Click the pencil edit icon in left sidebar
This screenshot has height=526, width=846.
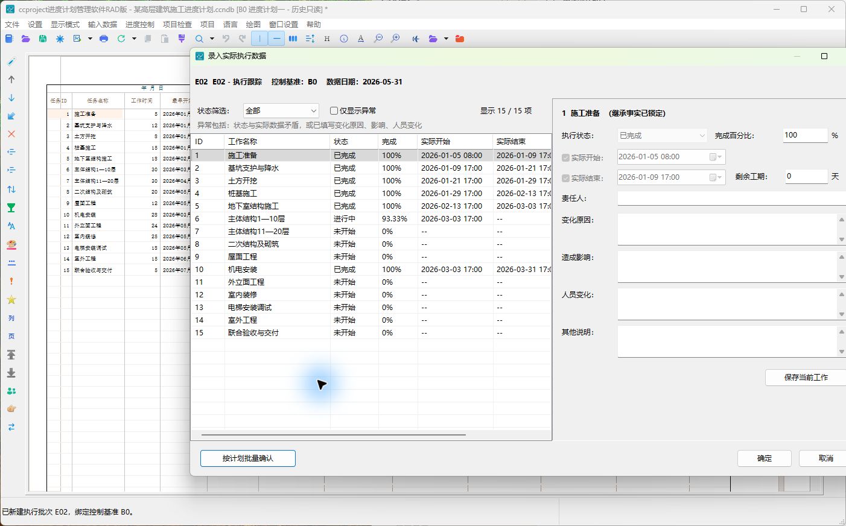11,62
